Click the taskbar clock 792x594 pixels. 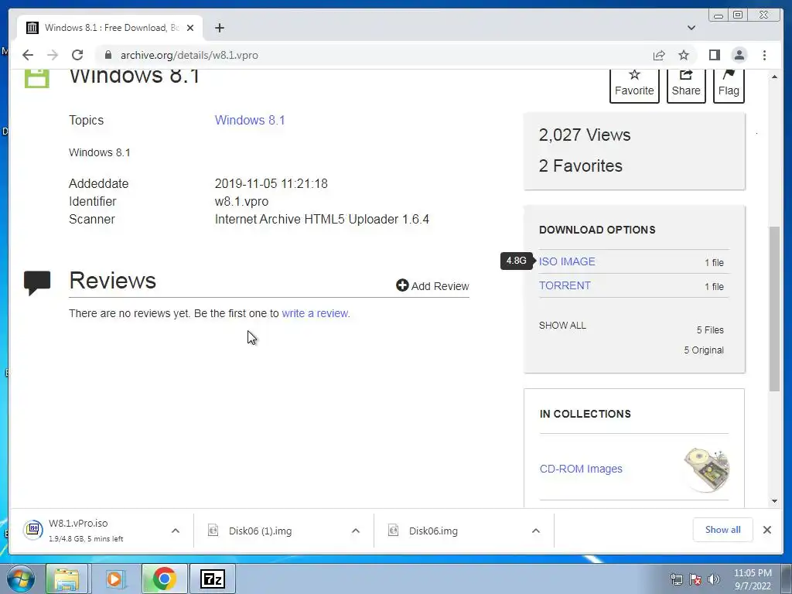click(753, 579)
